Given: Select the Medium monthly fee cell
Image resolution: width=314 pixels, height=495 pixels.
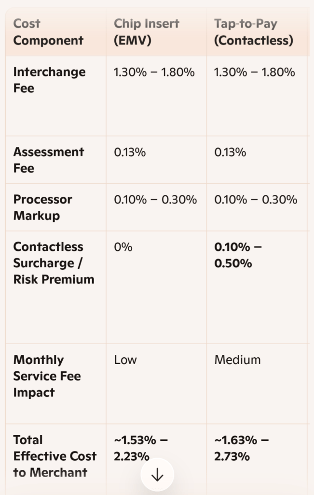Looking at the screenshot, I should tap(237, 360).
